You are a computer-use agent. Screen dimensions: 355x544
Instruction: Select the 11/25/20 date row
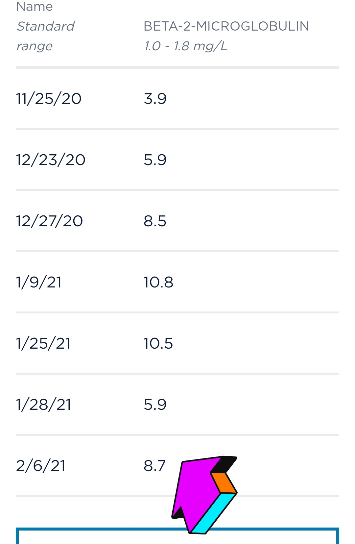(x=49, y=99)
